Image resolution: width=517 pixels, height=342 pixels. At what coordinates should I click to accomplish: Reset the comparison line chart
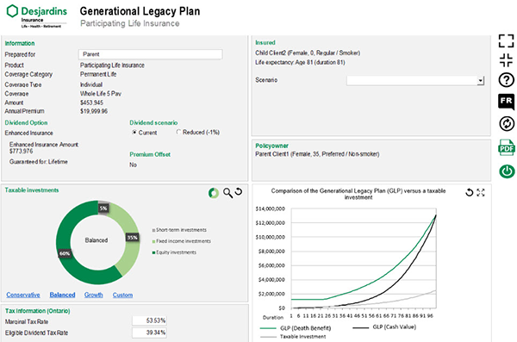click(x=470, y=192)
